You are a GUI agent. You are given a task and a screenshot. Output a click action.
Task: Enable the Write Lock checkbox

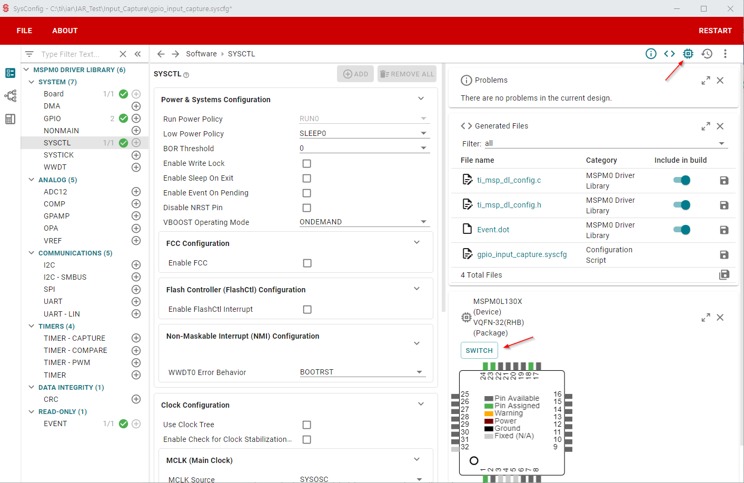[x=307, y=164]
